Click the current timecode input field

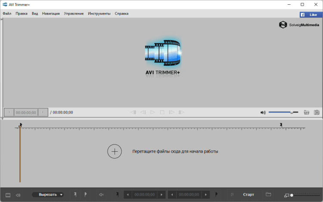(25, 112)
